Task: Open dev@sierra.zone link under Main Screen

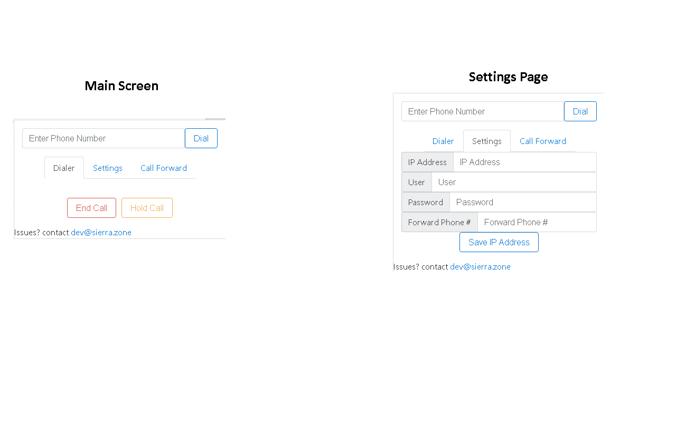Action: click(x=101, y=233)
